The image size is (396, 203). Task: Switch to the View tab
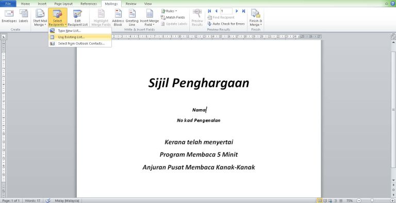(148, 4)
